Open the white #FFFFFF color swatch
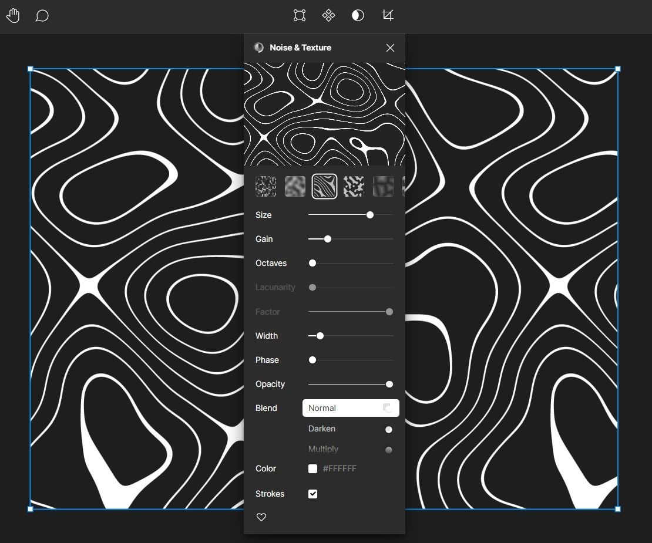 click(312, 468)
